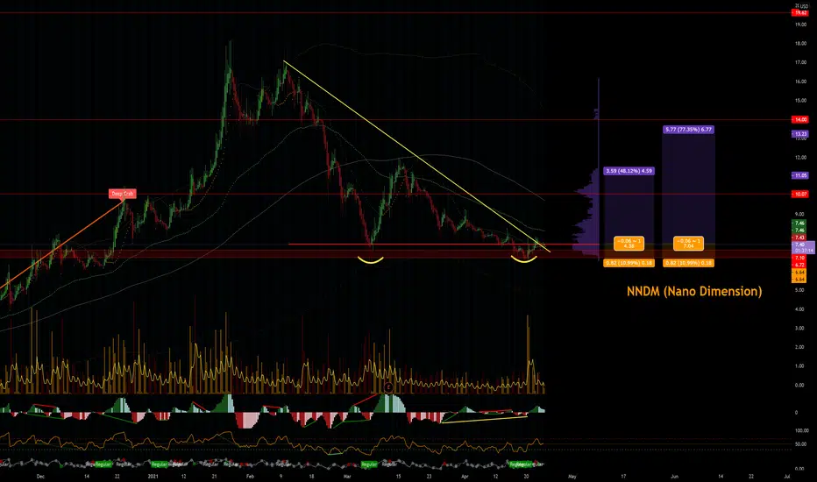
Task: Click the 50.00 oscillator scale value
Action: pos(801,444)
